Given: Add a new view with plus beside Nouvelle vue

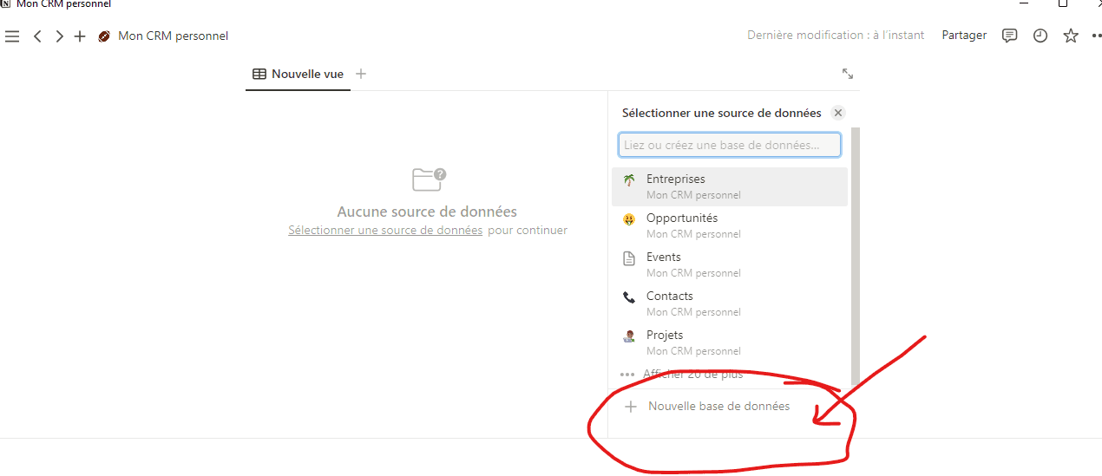Looking at the screenshot, I should pos(361,74).
